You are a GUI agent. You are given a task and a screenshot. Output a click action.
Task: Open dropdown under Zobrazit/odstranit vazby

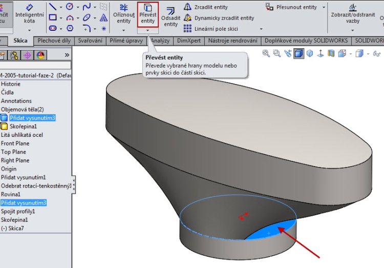pyautogui.click(x=352, y=30)
